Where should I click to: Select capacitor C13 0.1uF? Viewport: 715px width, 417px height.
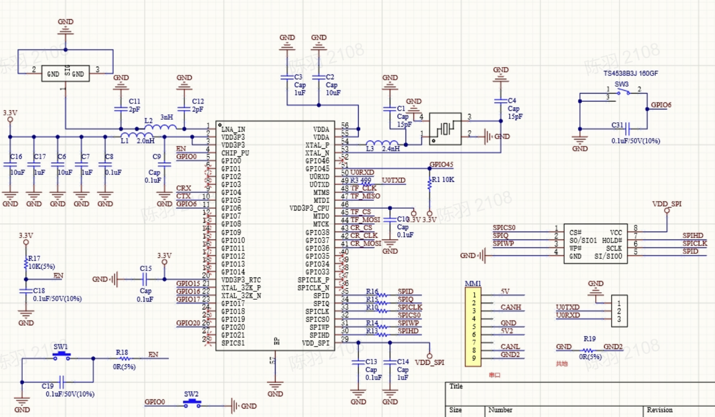[x=358, y=362]
